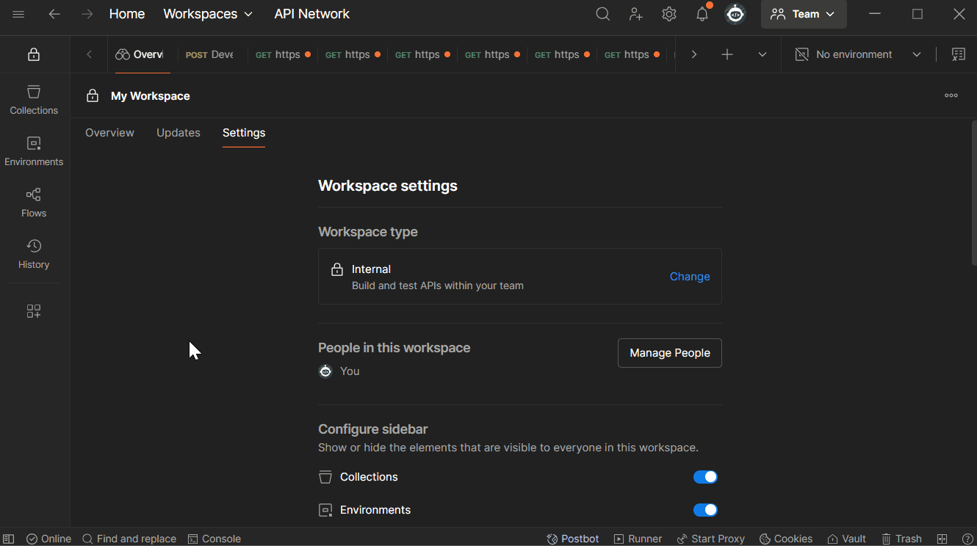
Task: Open Environments in the sidebar
Action: (34, 151)
